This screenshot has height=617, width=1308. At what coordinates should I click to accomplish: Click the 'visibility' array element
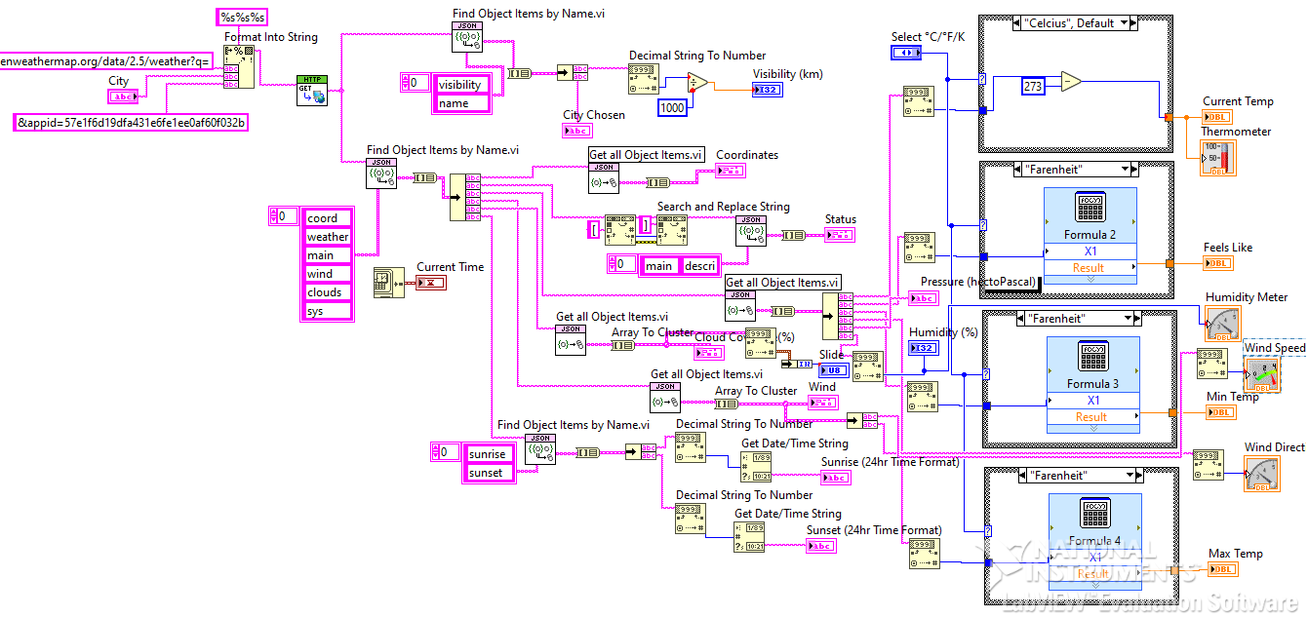(461, 85)
